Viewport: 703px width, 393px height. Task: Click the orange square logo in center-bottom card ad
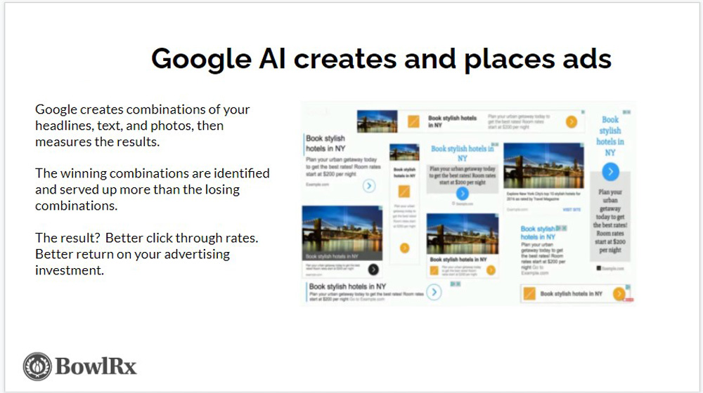[x=434, y=270]
